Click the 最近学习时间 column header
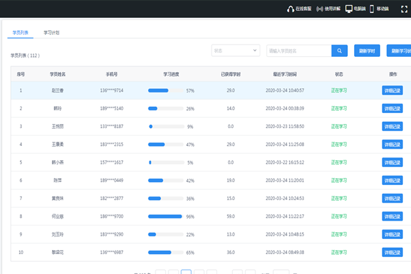411x274 pixels. pyautogui.click(x=284, y=73)
